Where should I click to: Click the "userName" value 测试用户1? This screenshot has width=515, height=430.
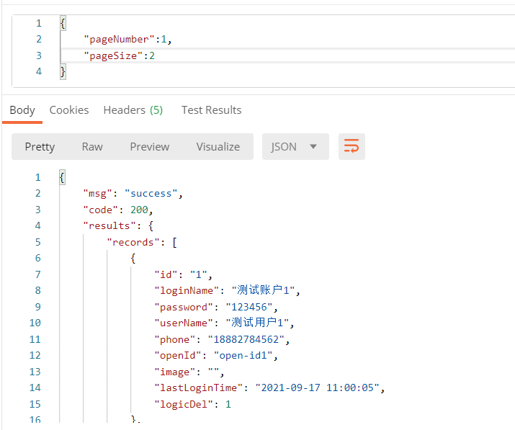pos(257,323)
